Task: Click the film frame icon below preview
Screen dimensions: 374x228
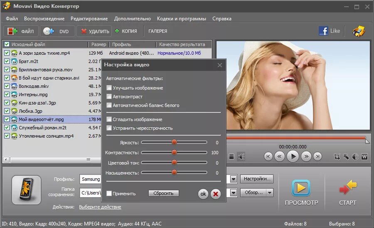Action: click(231, 157)
